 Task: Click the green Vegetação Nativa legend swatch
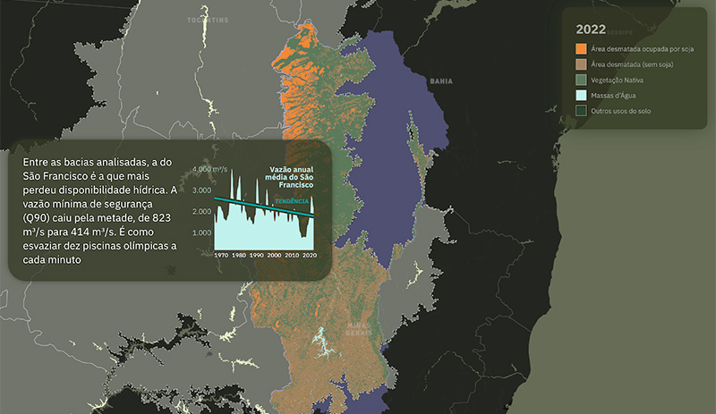pos(581,80)
